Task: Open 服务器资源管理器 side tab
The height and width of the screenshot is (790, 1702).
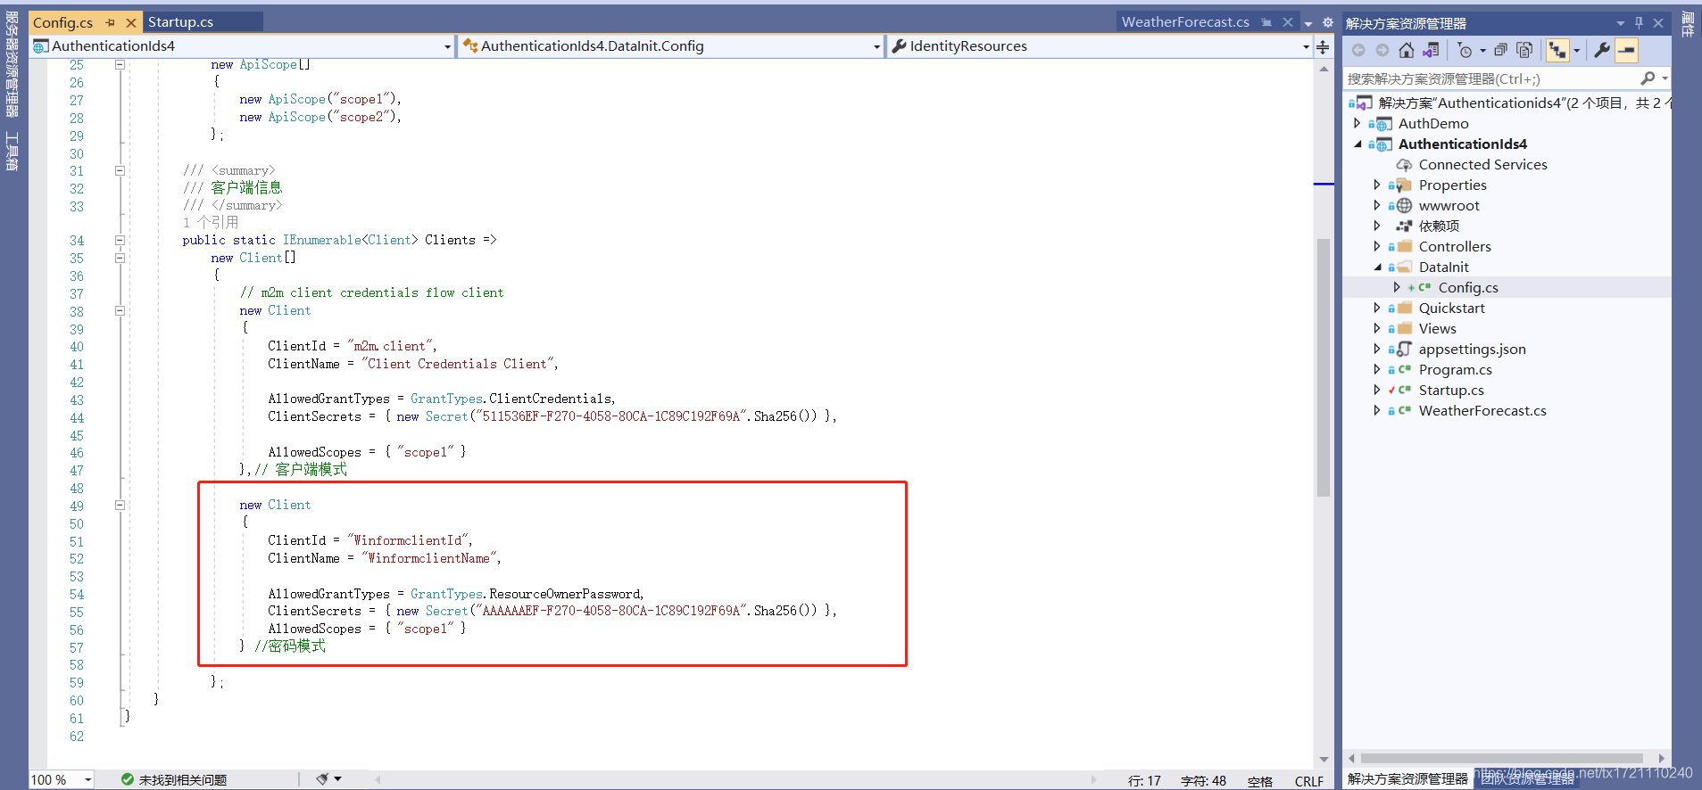Action: (x=12, y=64)
